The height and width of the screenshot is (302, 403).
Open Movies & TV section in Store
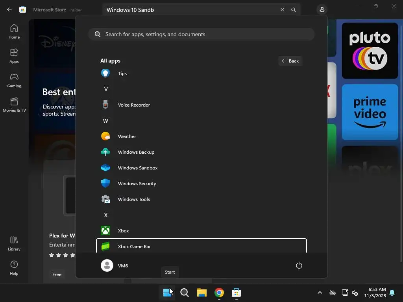[x=14, y=105]
